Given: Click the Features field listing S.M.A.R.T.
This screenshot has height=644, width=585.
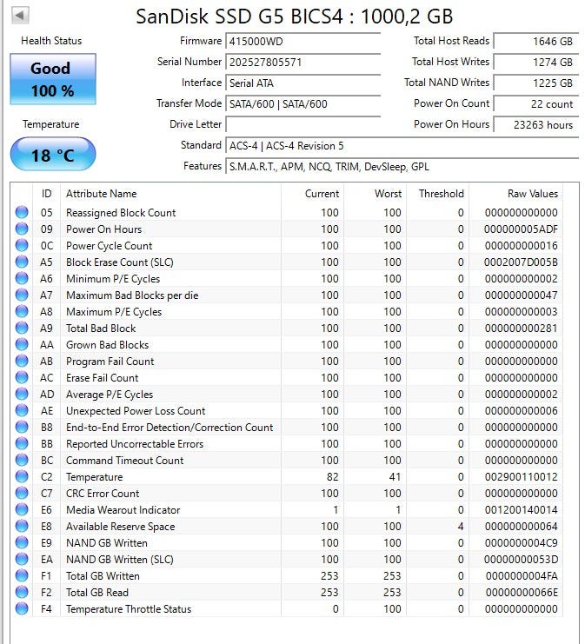Looking at the screenshot, I should (x=402, y=166).
